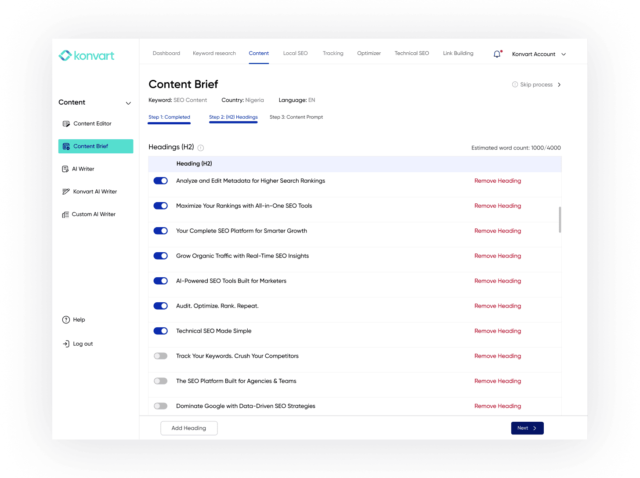The height and width of the screenshot is (478, 640).
Task: Click the Konvart logo
Action: (x=86, y=55)
